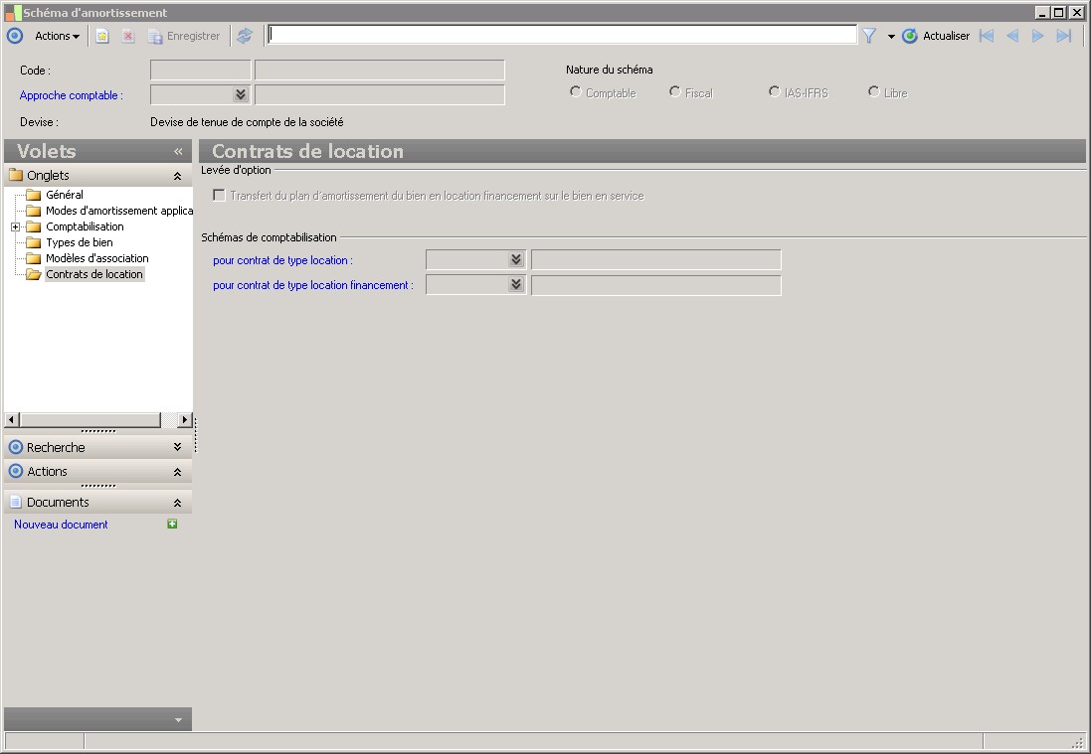1091x754 pixels.
Task: Select the IAS-IFRS radio button
Action: (775, 91)
